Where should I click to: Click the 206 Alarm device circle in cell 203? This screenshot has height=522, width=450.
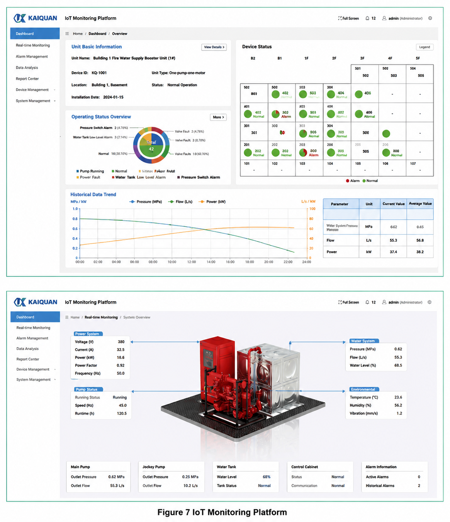(x=303, y=153)
